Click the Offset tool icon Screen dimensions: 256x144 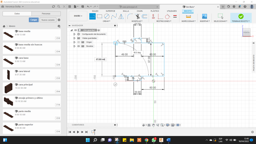[144, 16]
